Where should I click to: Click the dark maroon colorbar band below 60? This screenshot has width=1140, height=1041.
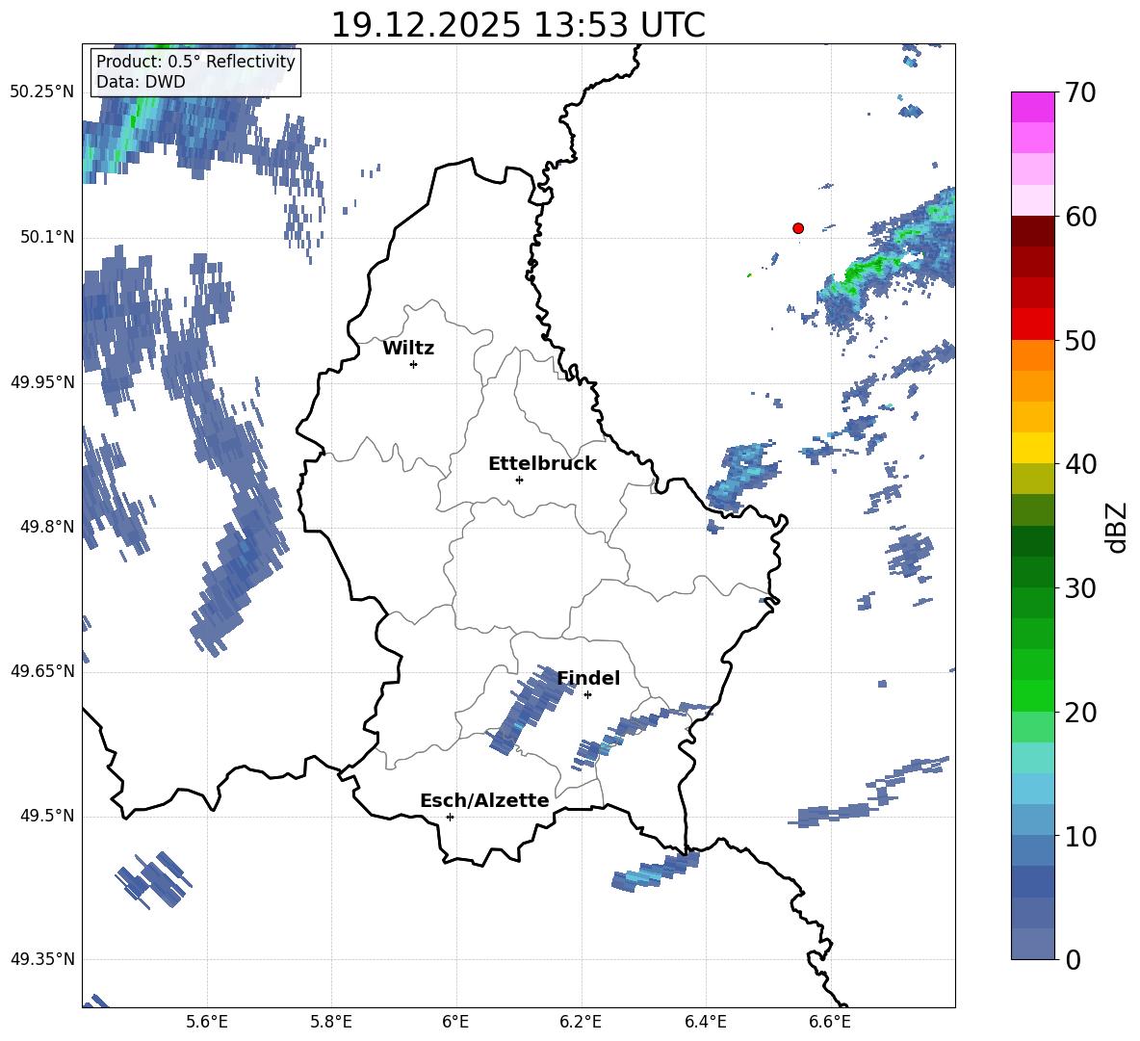(1032, 231)
